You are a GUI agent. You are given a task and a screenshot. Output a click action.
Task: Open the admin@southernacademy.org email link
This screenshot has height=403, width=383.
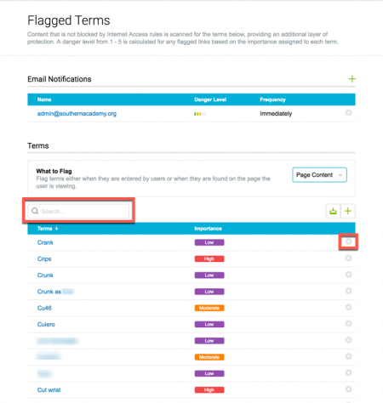(x=77, y=114)
